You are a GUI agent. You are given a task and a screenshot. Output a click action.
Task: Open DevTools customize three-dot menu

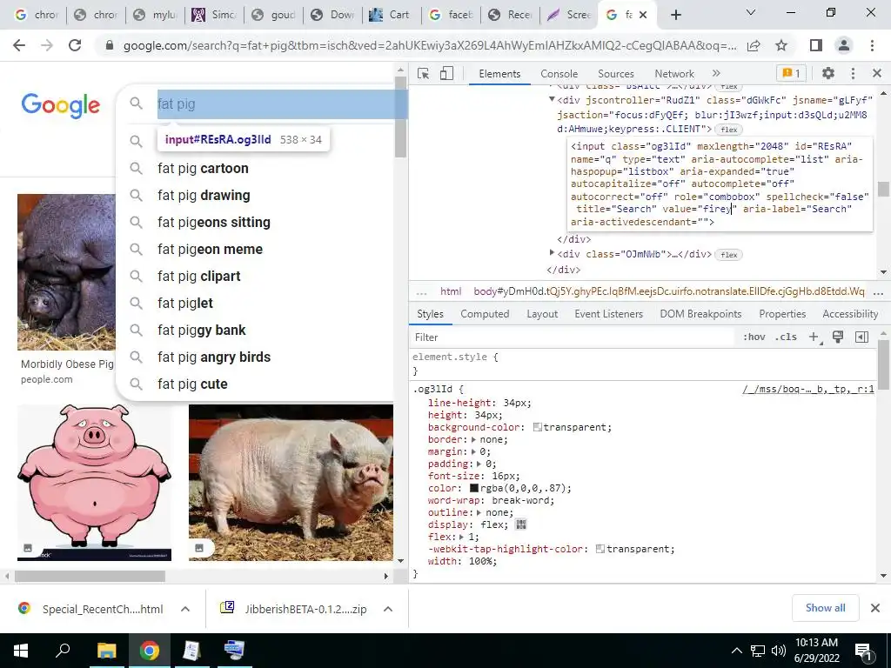click(x=853, y=73)
